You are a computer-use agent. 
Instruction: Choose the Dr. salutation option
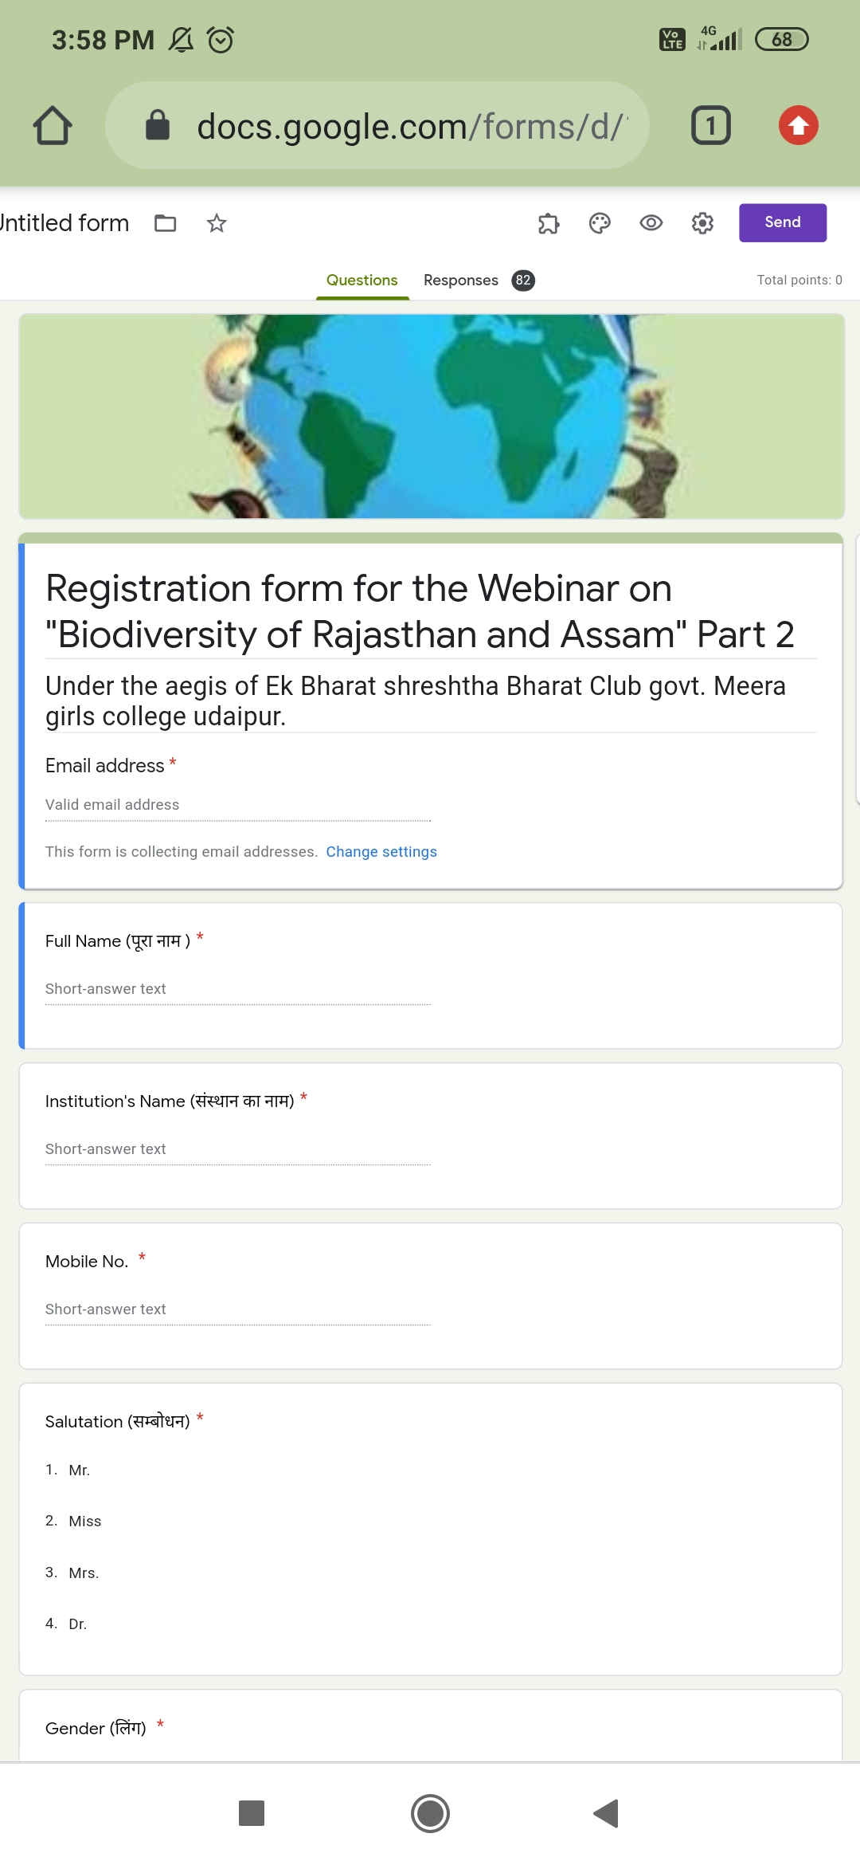77,1624
